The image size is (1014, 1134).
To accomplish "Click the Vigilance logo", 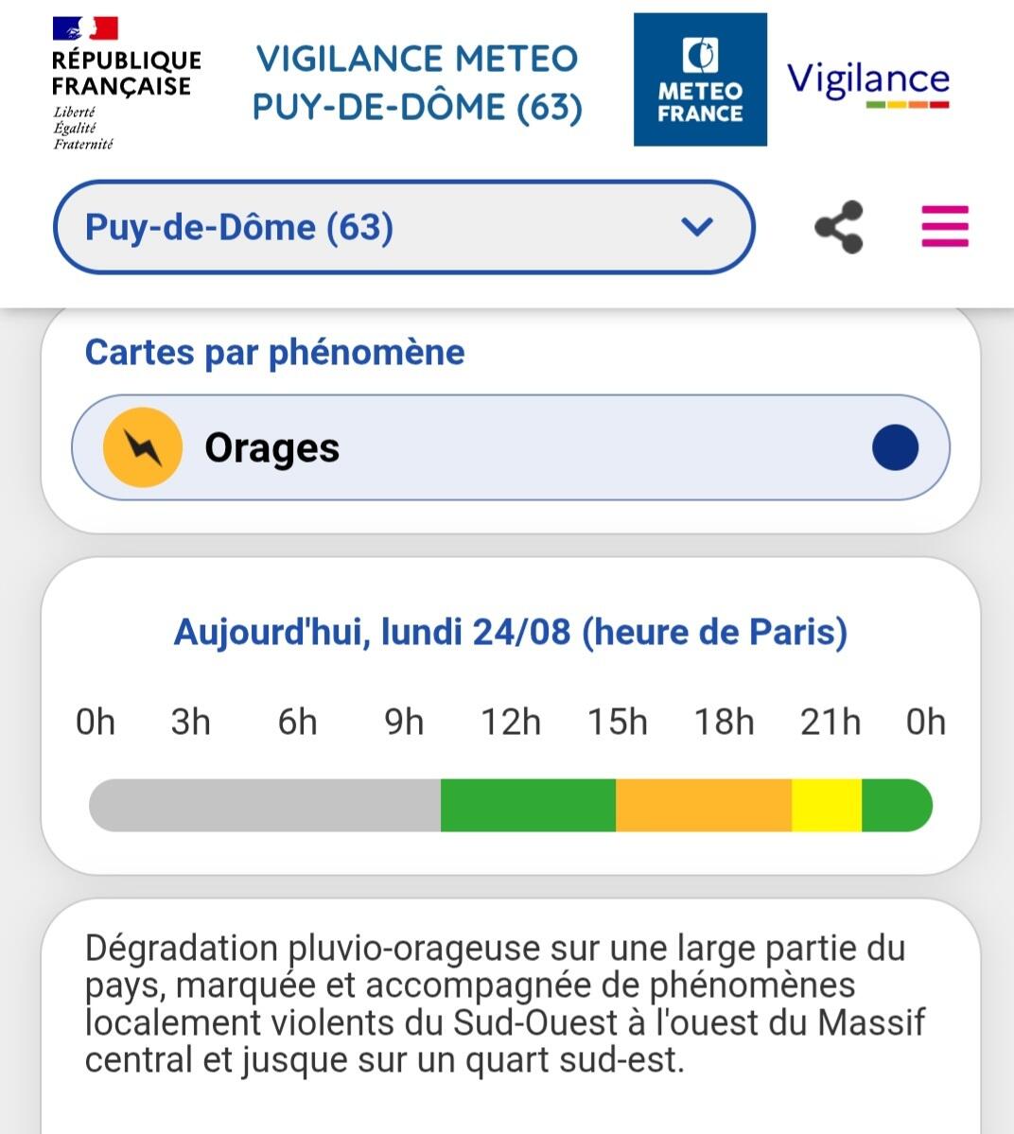I will (x=868, y=83).
